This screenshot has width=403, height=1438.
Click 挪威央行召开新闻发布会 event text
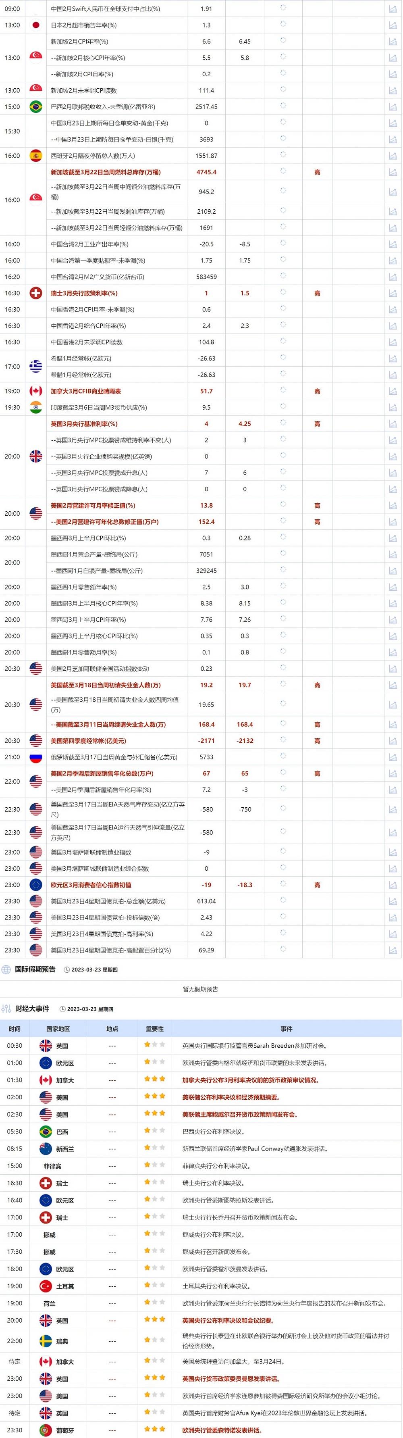(x=216, y=1252)
